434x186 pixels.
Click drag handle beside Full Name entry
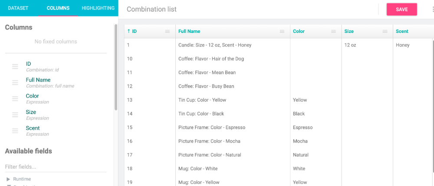pos(15,82)
